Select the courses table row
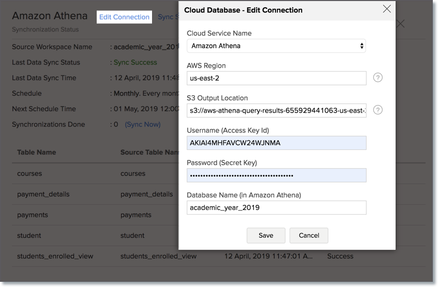This screenshot has height=287, width=438. [x=29, y=174]
